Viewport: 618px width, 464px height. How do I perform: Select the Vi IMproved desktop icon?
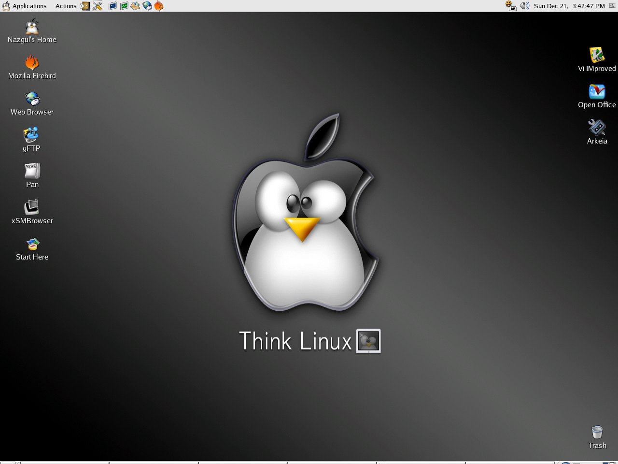(x=597, y=55)
